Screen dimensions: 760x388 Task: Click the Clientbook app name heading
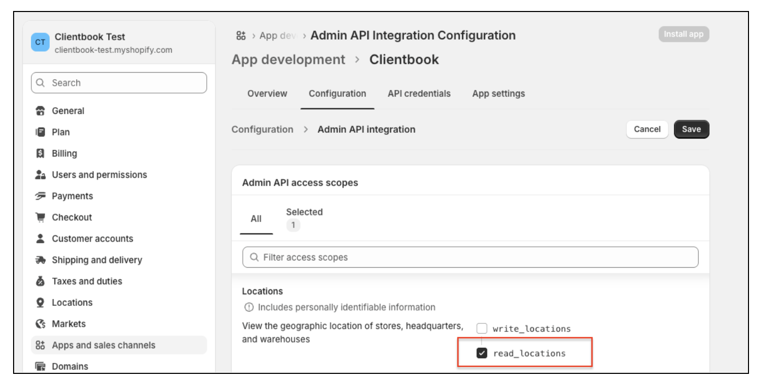tap(404, 60)
